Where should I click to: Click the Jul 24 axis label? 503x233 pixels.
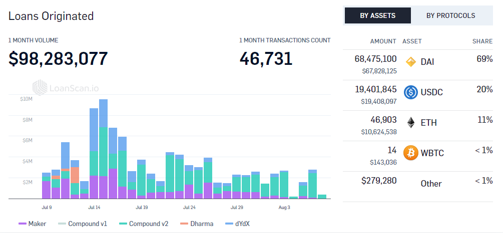[189, 208]
